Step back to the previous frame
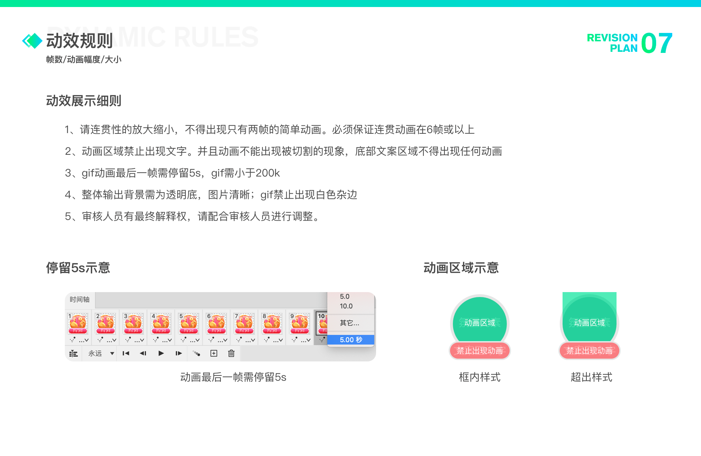701x456 pixels. click(143, 353)
